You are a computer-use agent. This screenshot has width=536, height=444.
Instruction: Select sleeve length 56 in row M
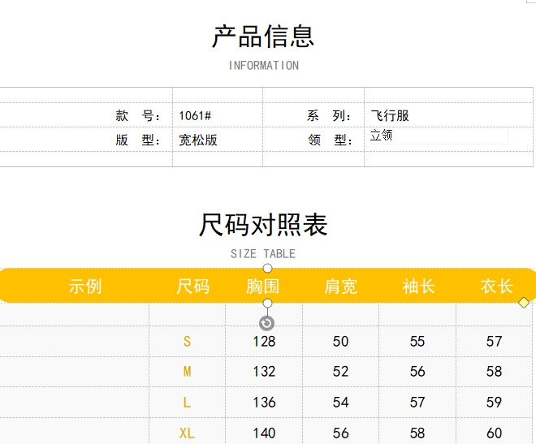(417, 372)
